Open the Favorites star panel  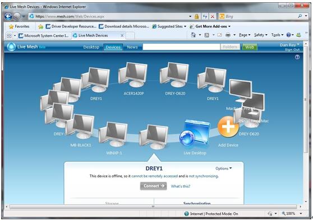19,26
